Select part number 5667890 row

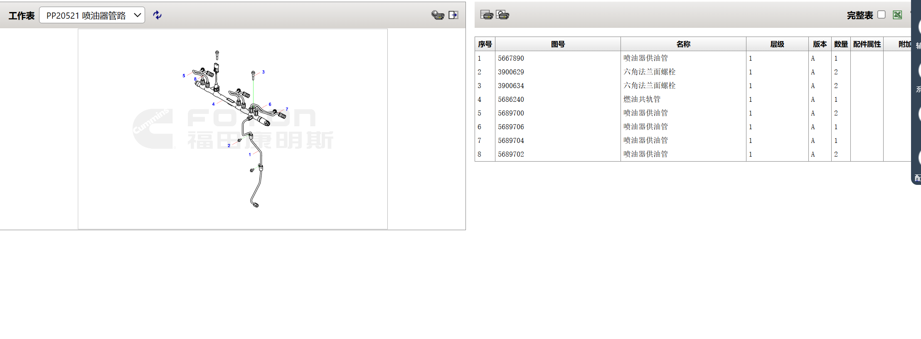point(511,59)
